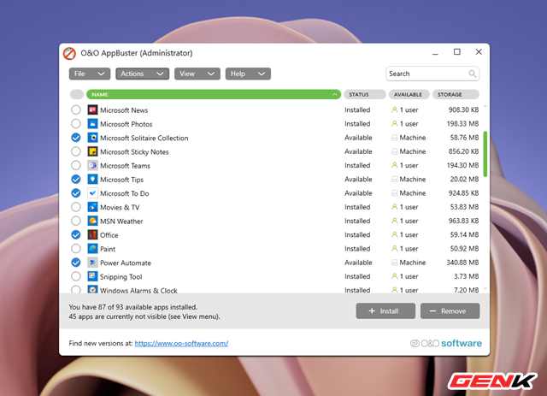
Task: Click the Microsoft Solitaire Collection icon
Action: tap(92, 138)
